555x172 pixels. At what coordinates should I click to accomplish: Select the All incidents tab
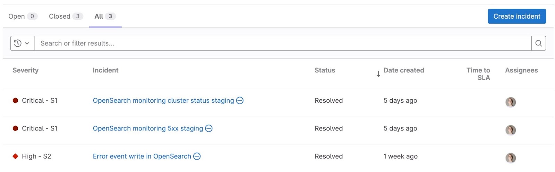coord(105,16)
